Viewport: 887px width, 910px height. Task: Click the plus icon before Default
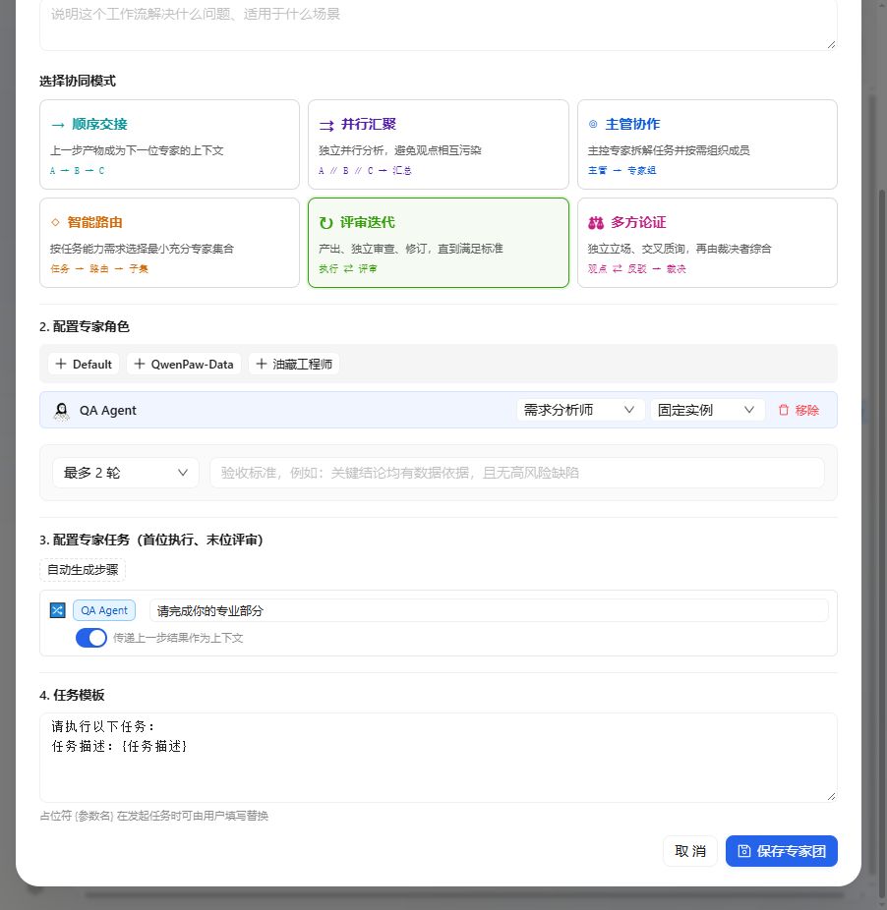(x=61, y=364)
